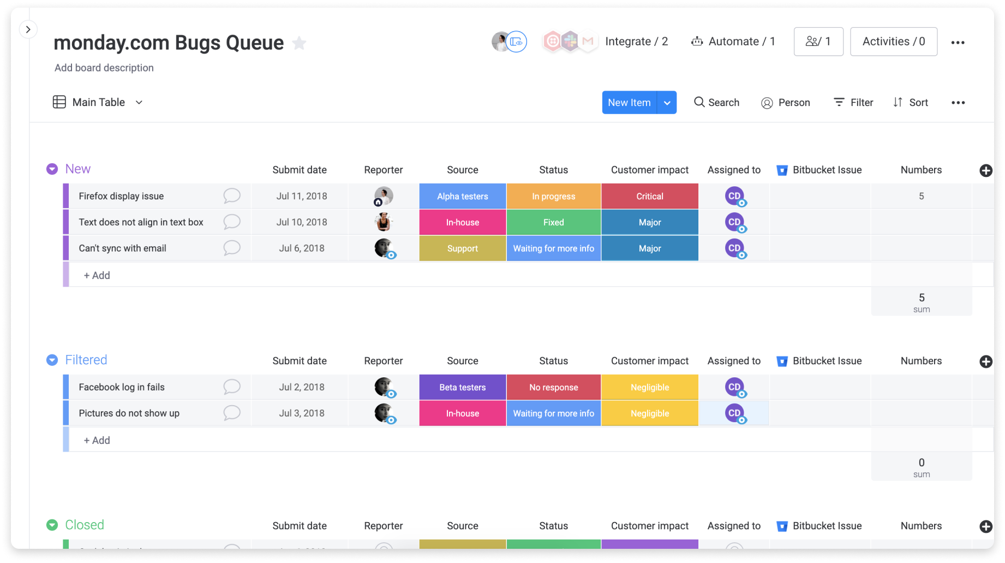
Task: Click the reporter avatar for Text does not align
Action: coord(384,222)
